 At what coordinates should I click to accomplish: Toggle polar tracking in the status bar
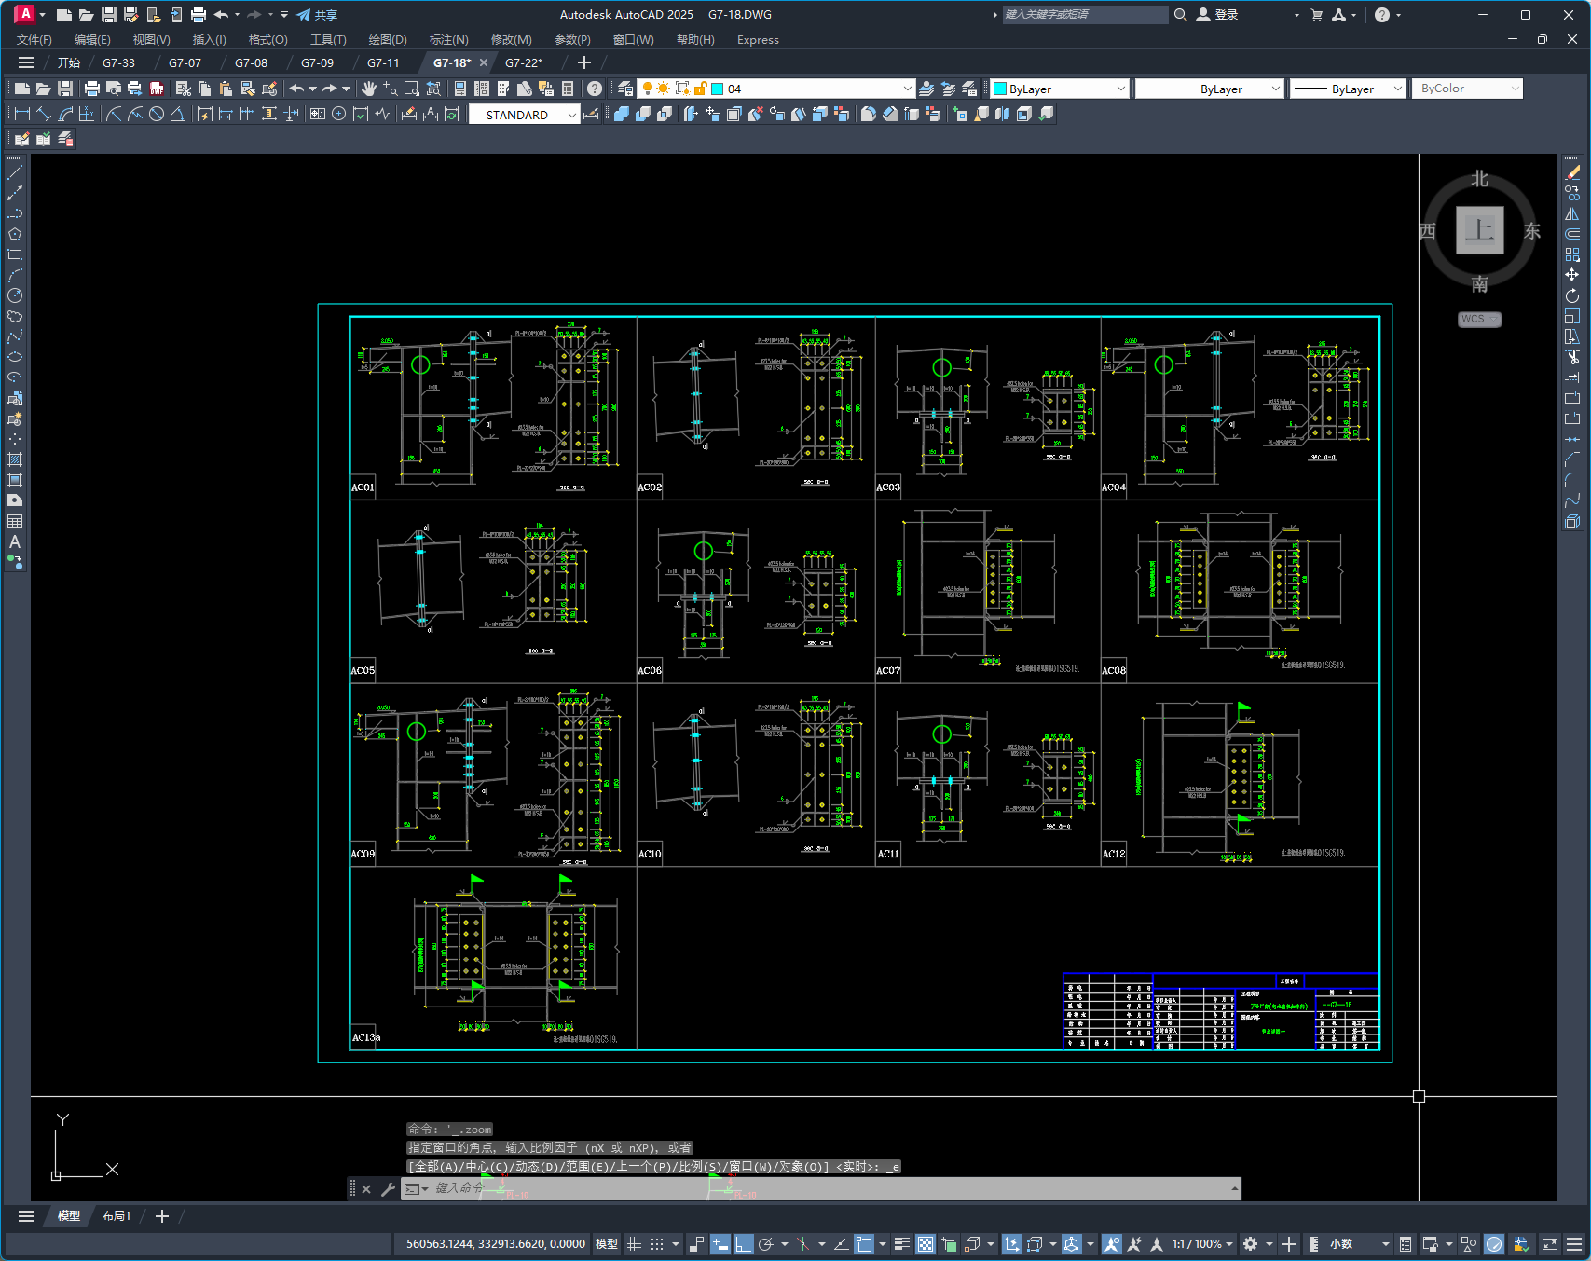(x=766, y=1244)
